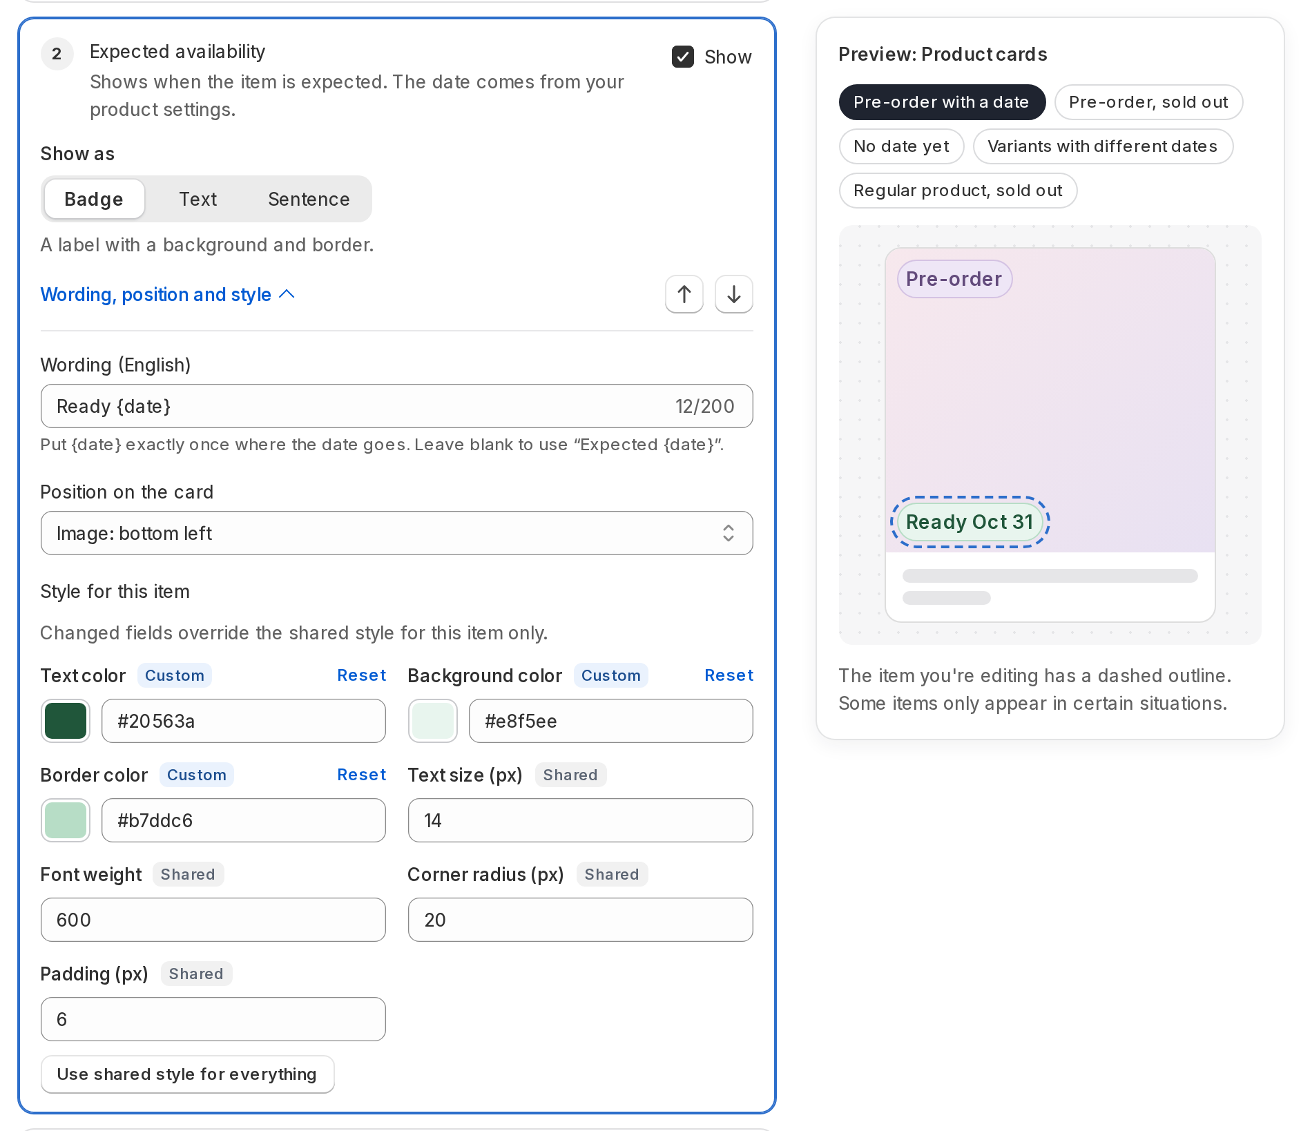Click the 12/200 character counter
Image resolution: width=1301 pixels, height=1131 pixels.
point(704,406)
